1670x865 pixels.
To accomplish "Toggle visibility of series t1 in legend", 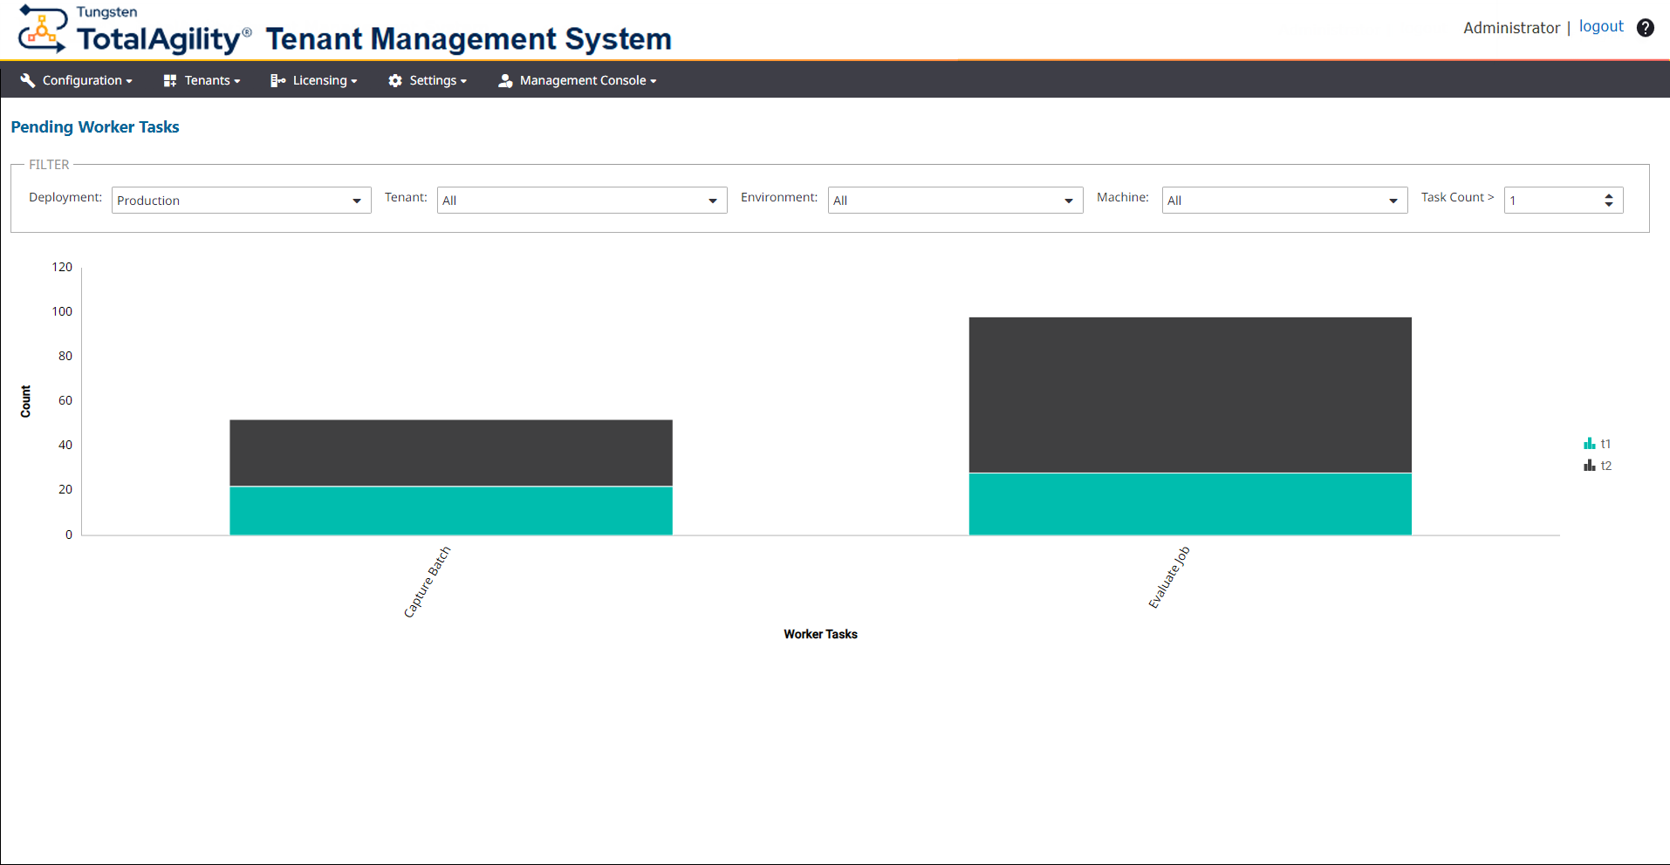I will coord(1605,443).
